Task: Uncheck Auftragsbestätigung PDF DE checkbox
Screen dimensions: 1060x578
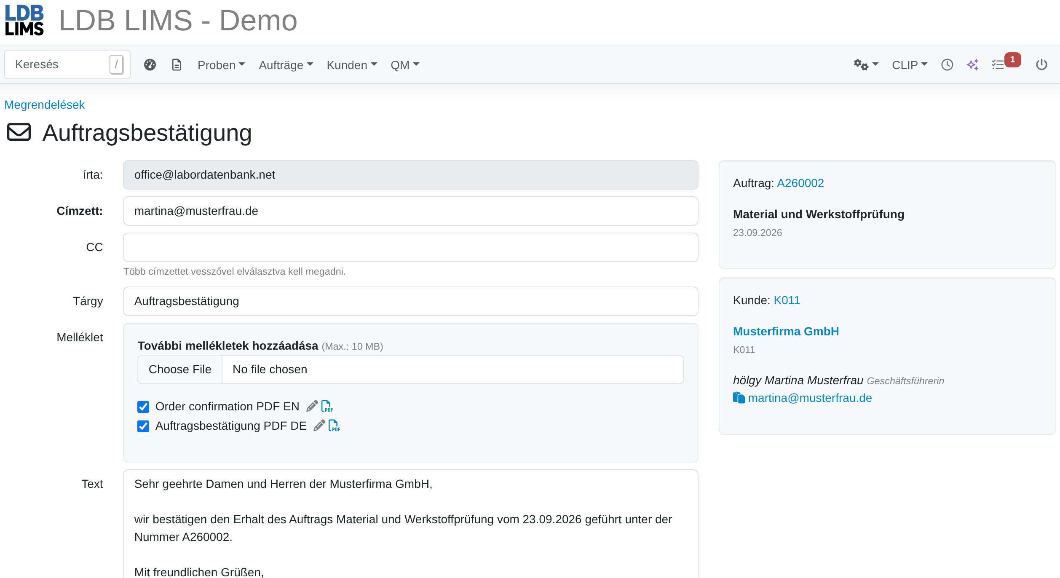Action: (x=143, y=426)
